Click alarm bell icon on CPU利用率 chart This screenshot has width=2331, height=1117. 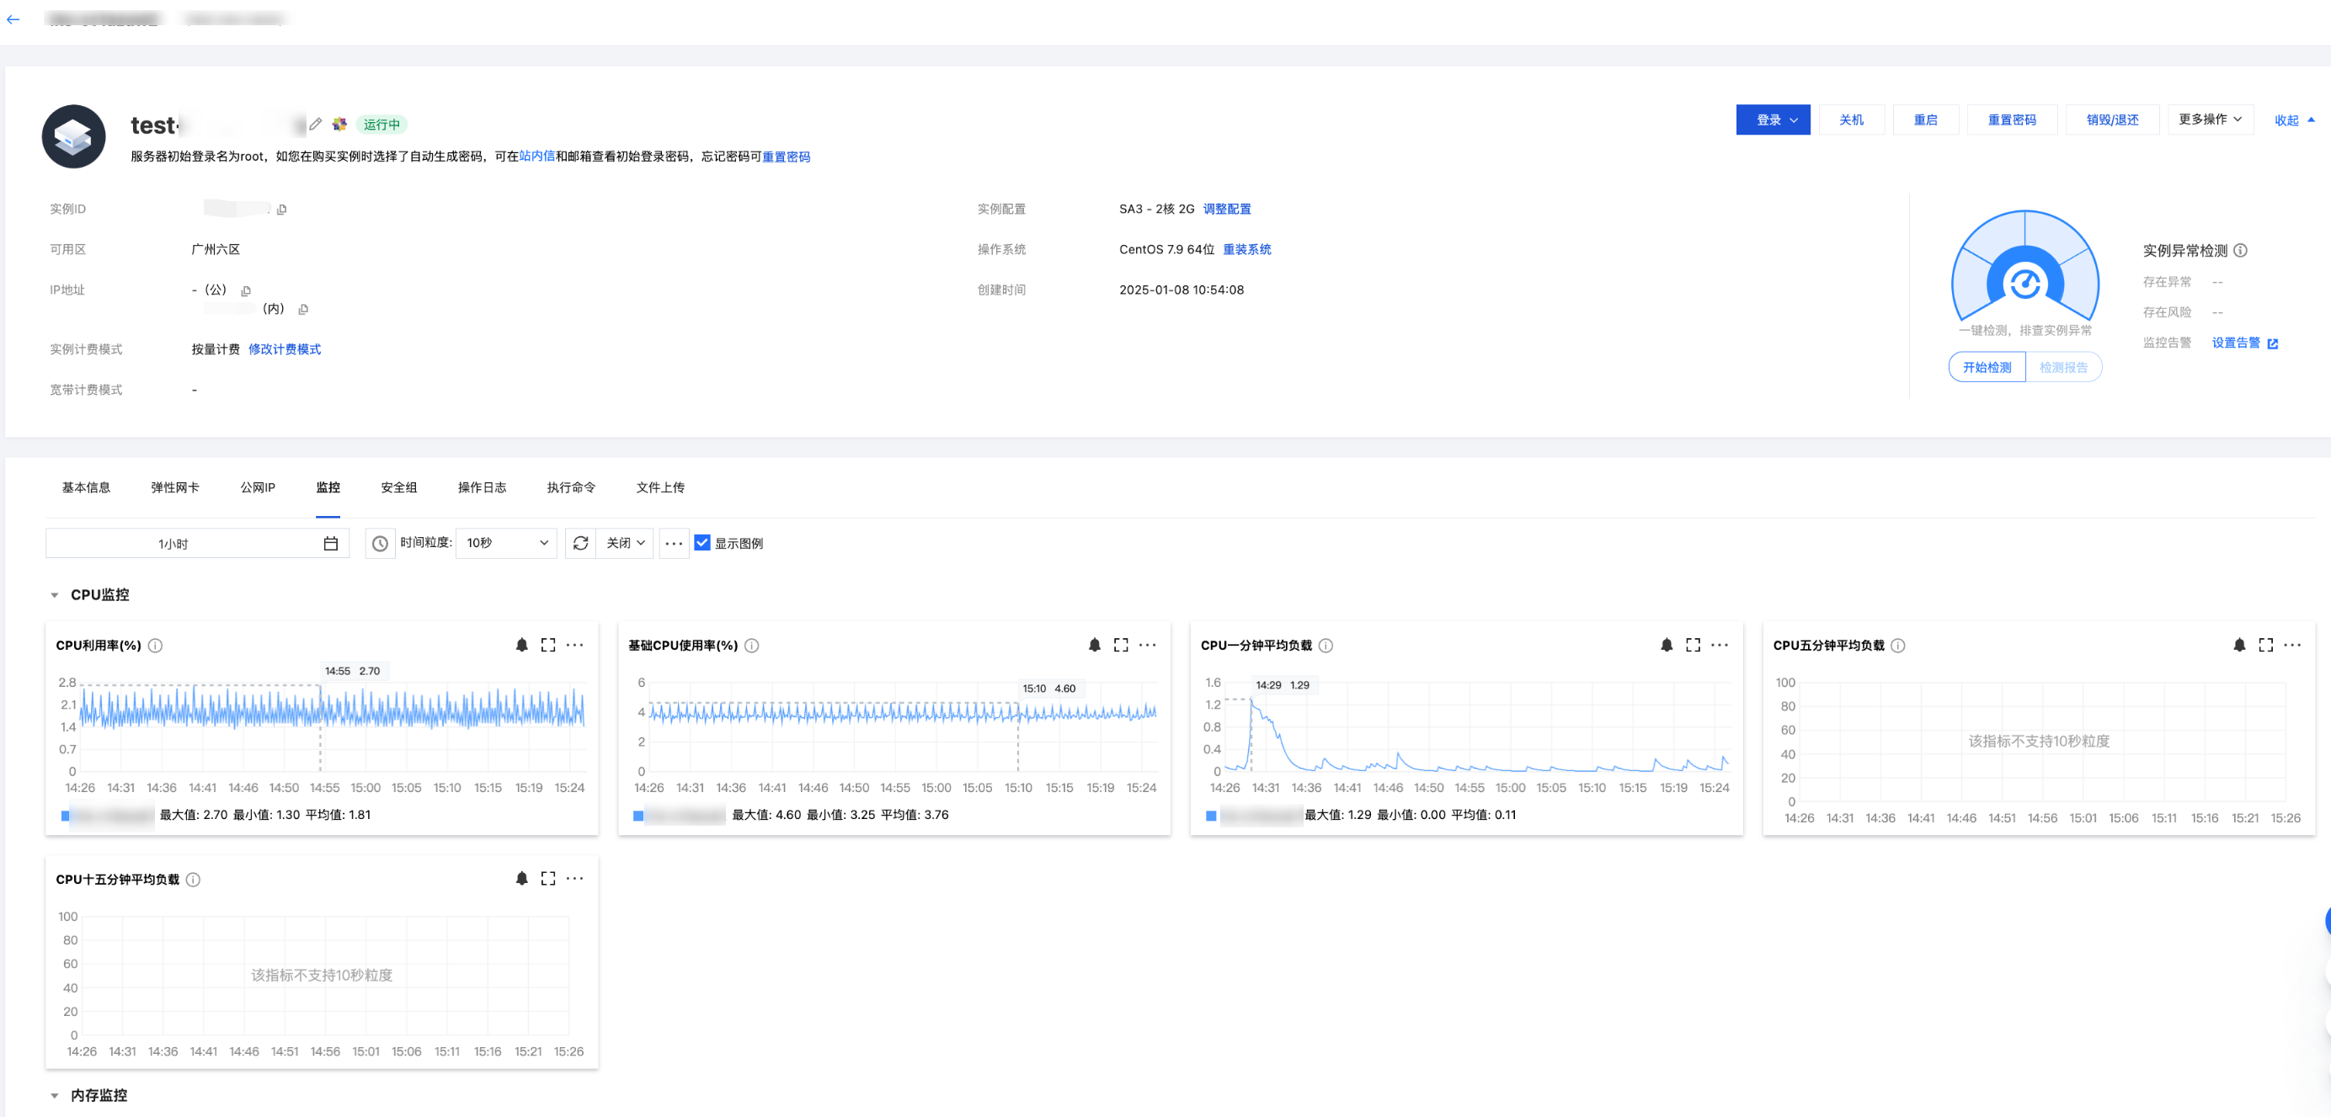coord(521,645)
